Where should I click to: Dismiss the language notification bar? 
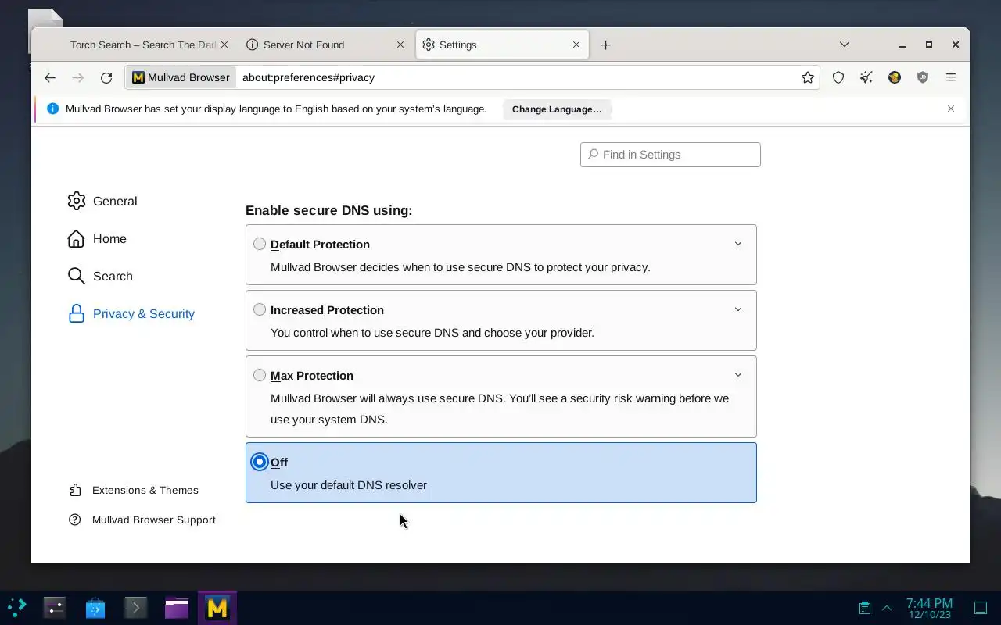click(x=951, y=109)
